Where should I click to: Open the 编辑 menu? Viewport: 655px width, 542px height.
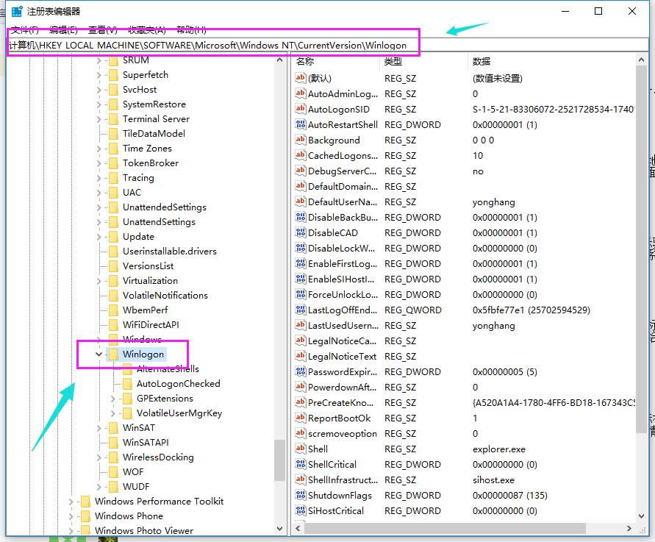pos(60,29)
